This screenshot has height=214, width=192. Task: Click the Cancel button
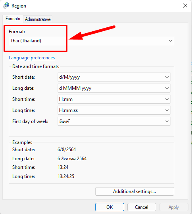point(142,207)
